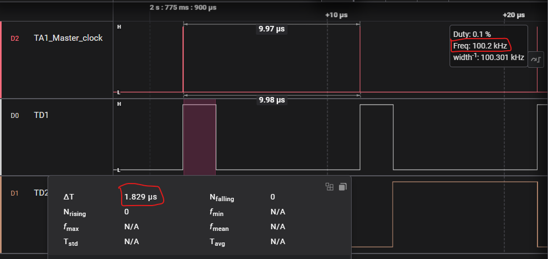Click the Freq: 100.2 kHz readout
548x259 pixels.
coord(480,46)
